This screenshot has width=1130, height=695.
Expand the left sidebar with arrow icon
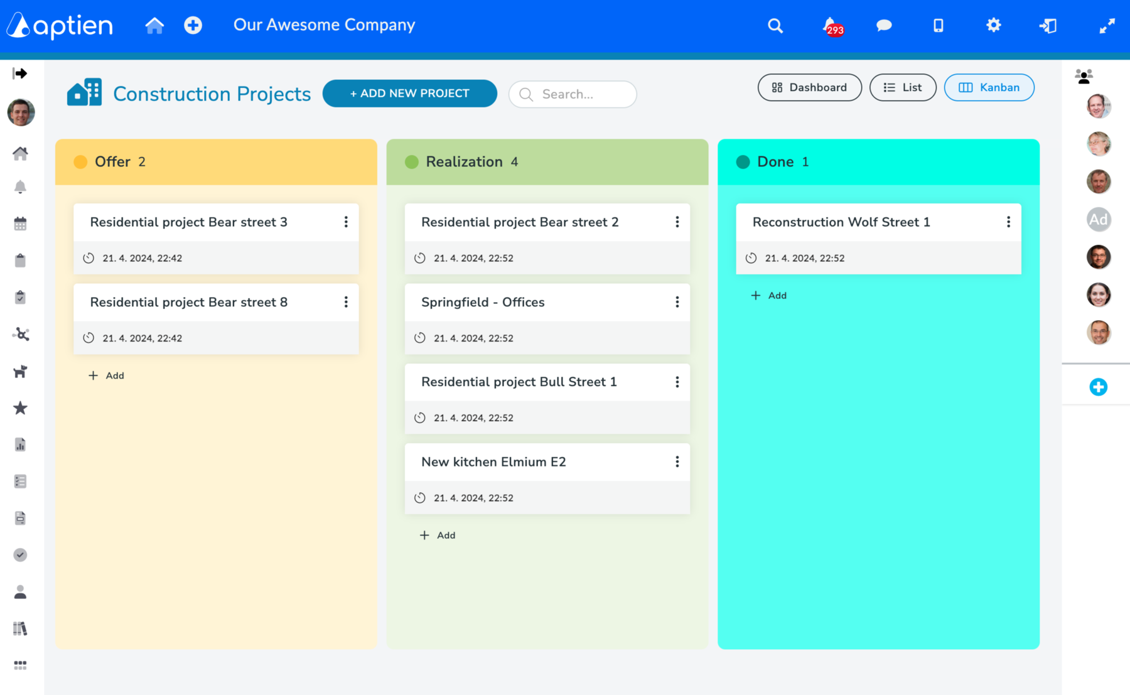click(x=20, y=73)
